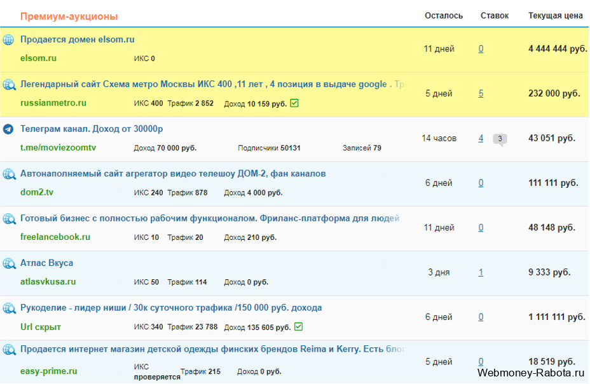Screen dimensions: 590x384
Task: Open auction 'Легендарный сайт Схема метро Москвы'
Action: (213, 84)
